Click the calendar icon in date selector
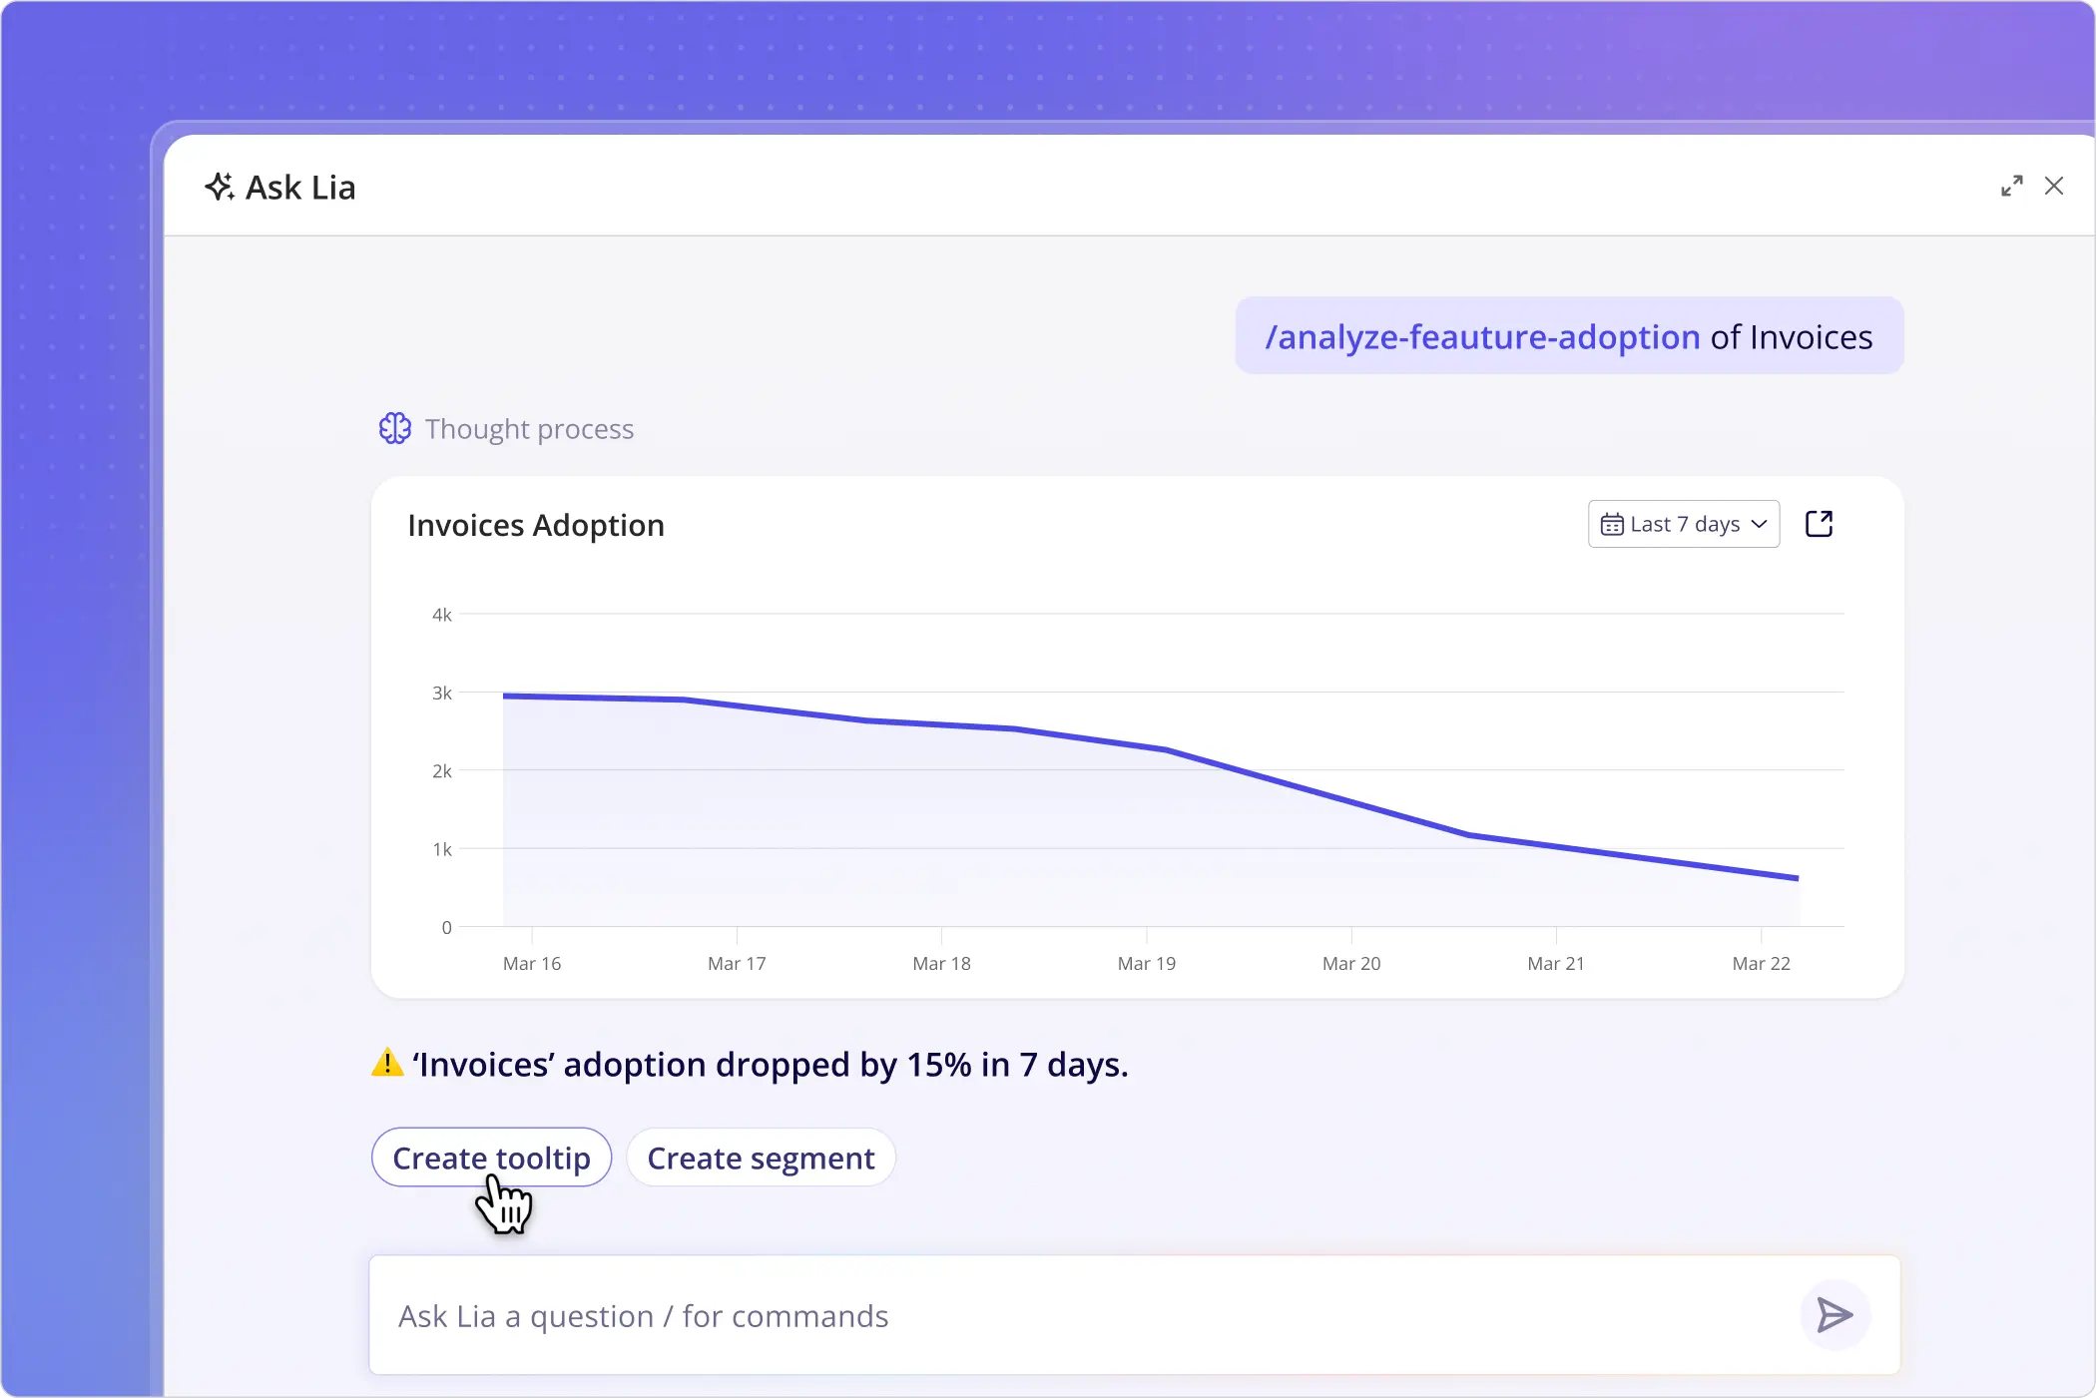The width and height of the screenshot is (2096, 1398). 1612,524
